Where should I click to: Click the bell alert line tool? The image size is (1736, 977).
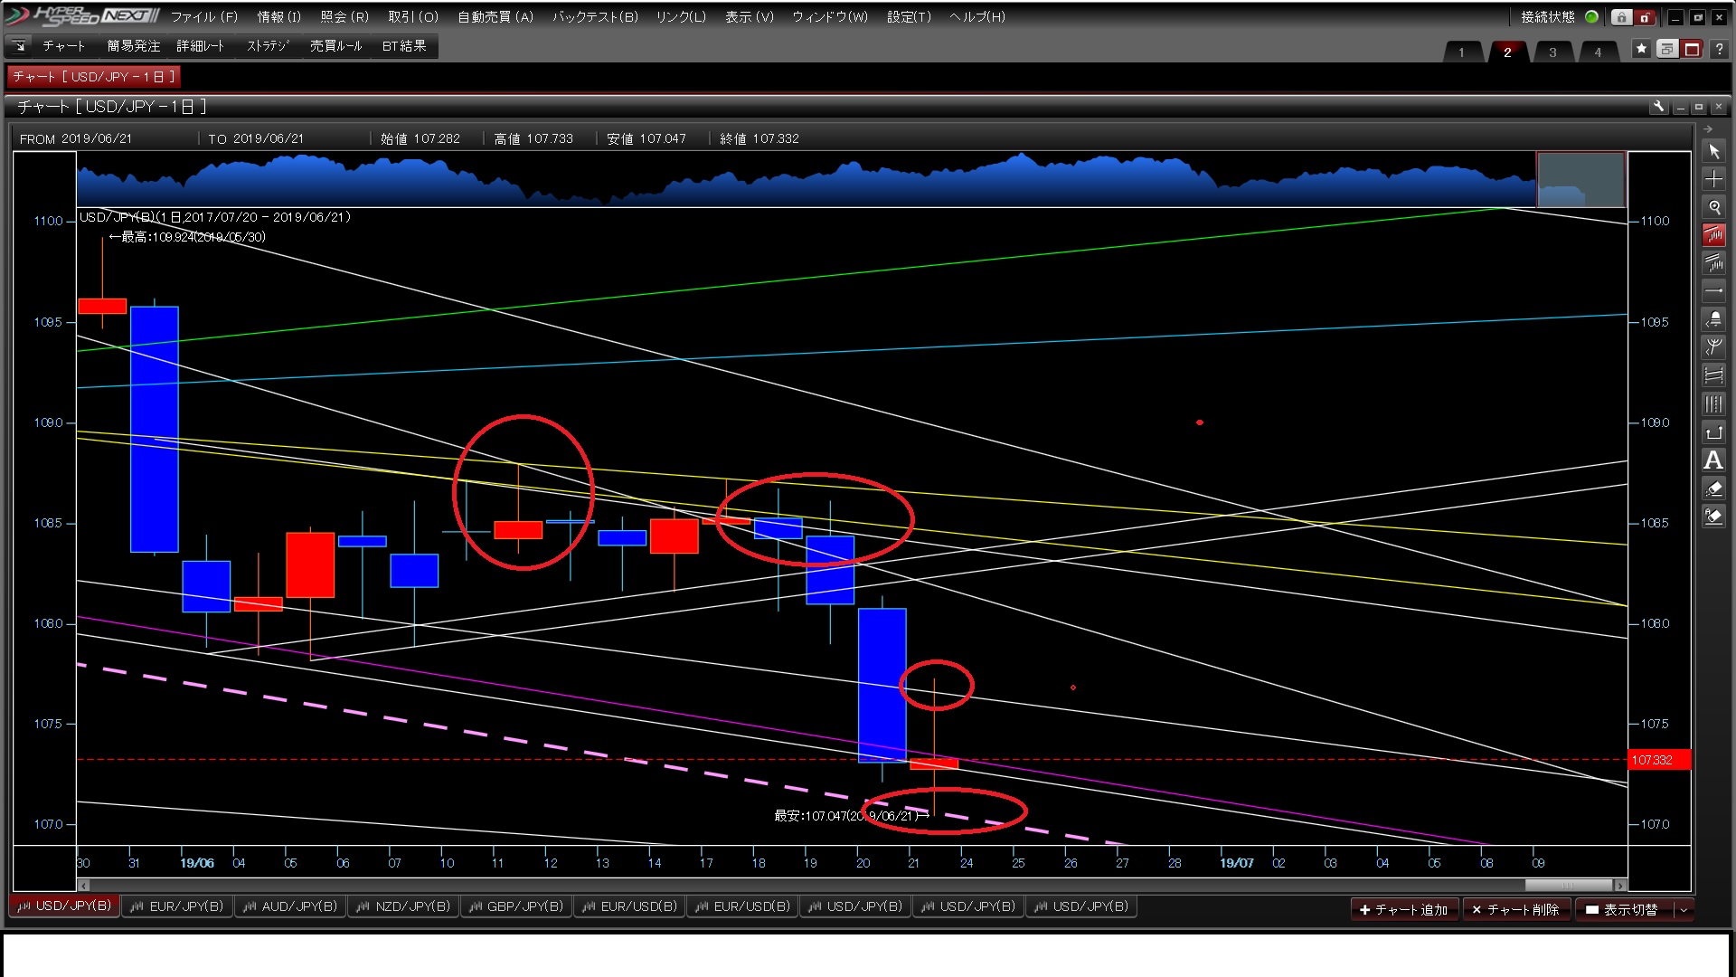pos(1713,319)
